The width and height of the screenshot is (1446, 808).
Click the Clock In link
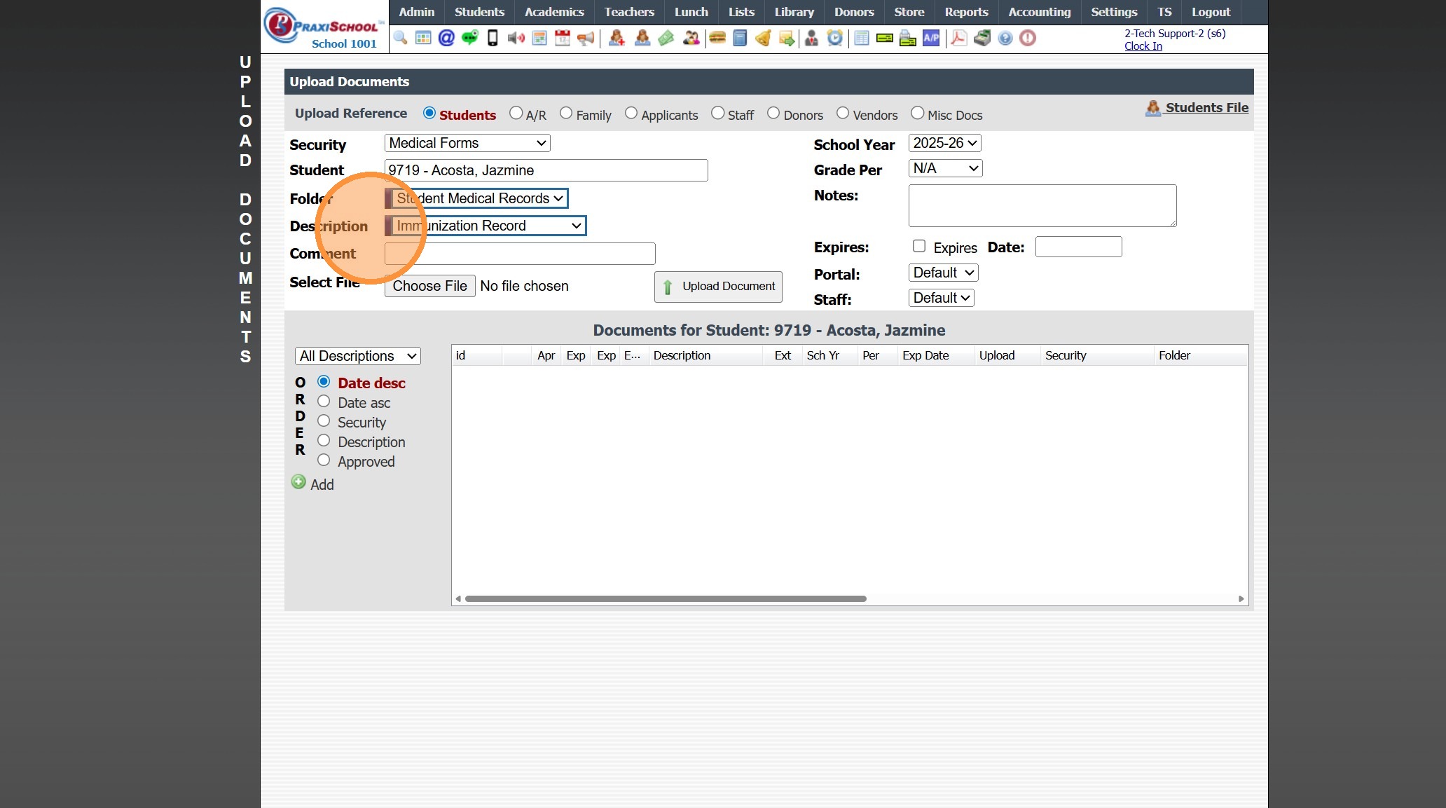1143,46
